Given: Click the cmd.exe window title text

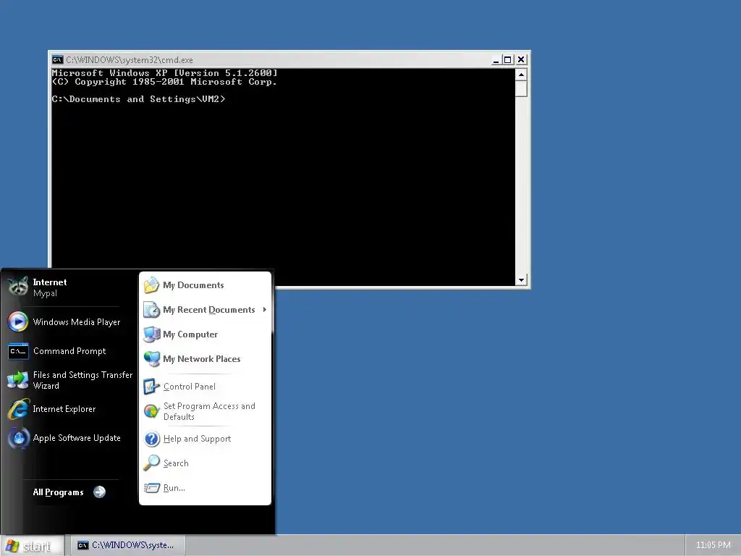Looking at the screenshot, I should (x=130, y=60).
